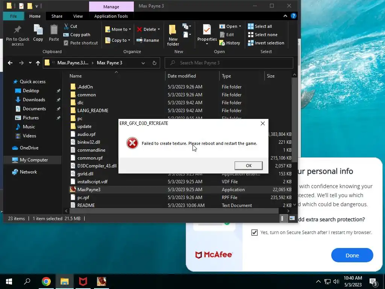Open the File tab
Viewport: 385px width, 289px height.
tap(14, 16)
